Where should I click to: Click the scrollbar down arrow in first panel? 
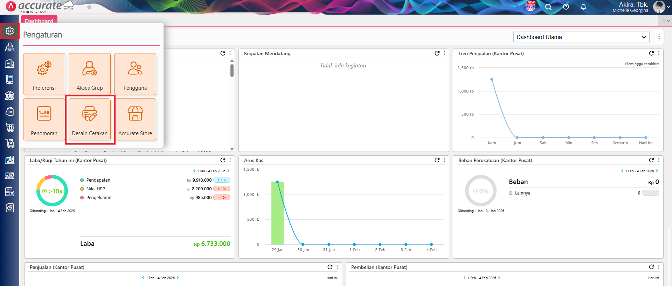(x=232, y=149)
